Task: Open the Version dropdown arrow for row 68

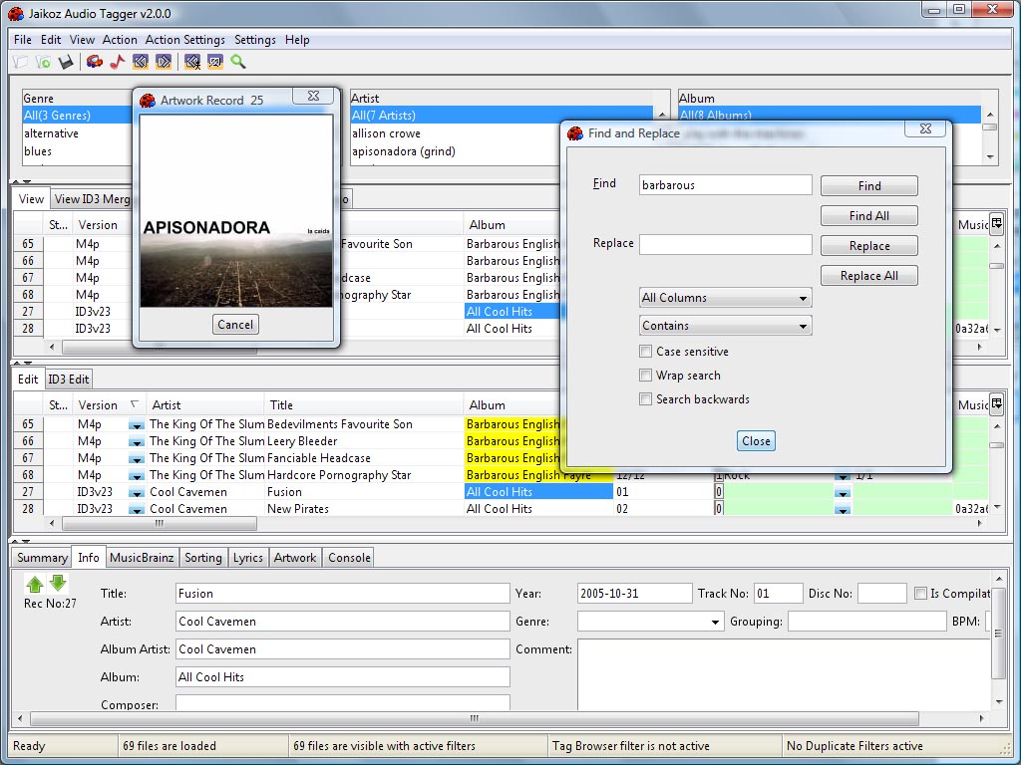Action: [x=136, y=475]
